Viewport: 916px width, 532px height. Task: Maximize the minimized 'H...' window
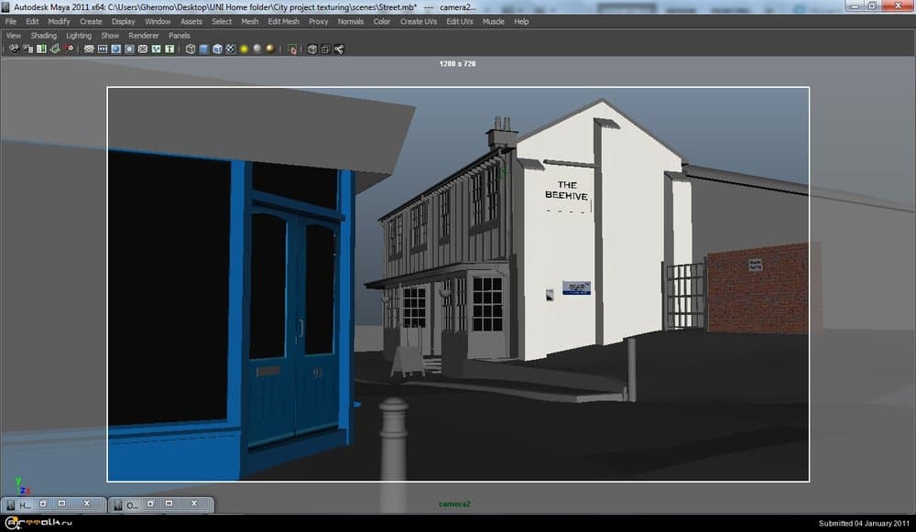click(62, 504)
